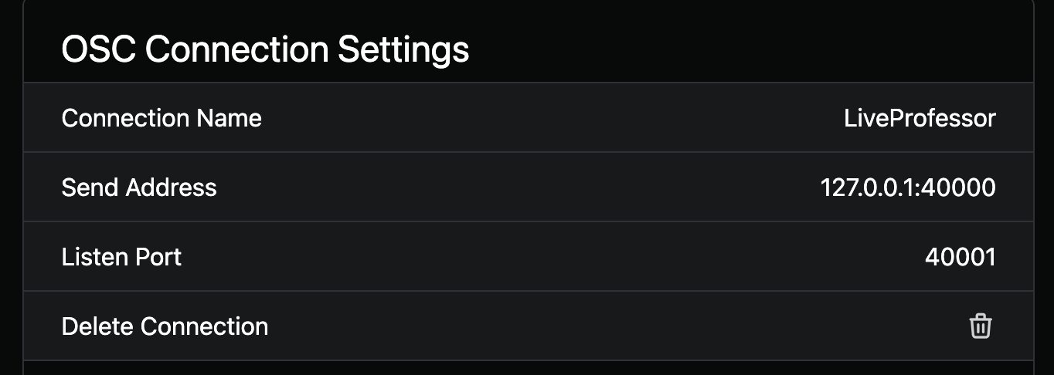
Task: Edit the LiveProfessor connection name value
Action: click(x=920, y=118)
